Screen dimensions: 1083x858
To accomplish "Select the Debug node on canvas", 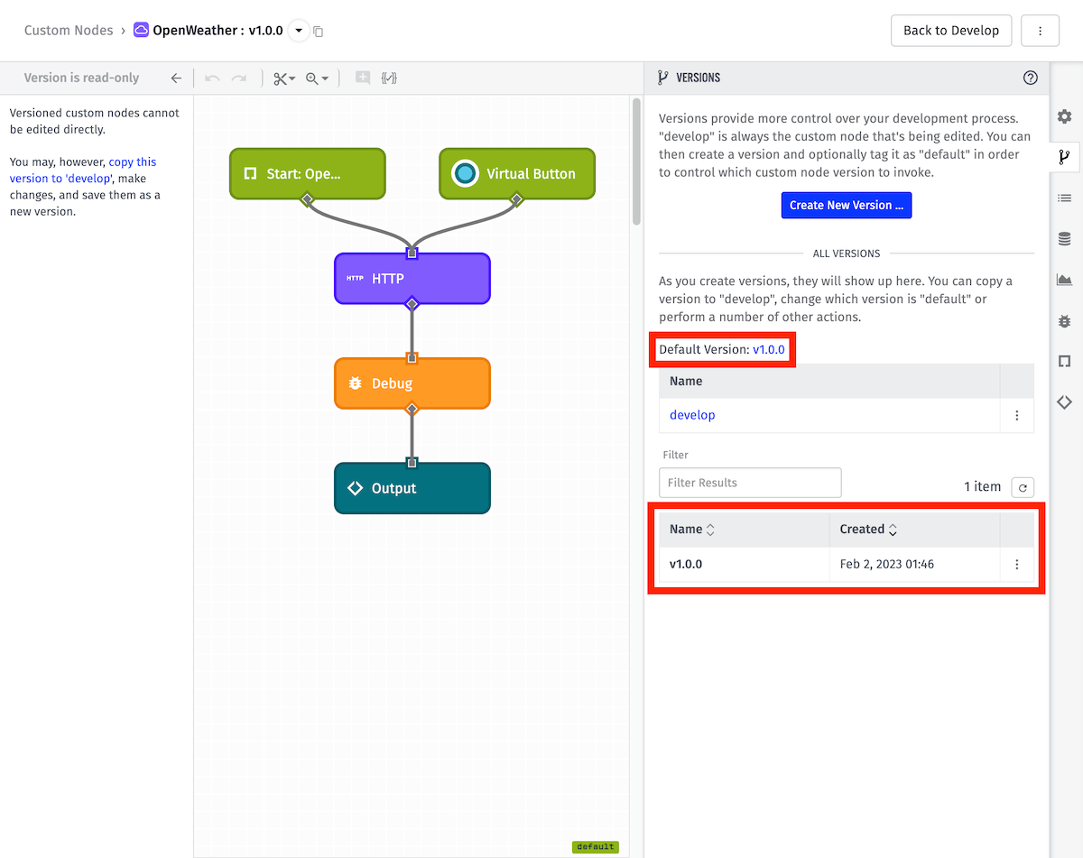I will (x=412, y=383).
